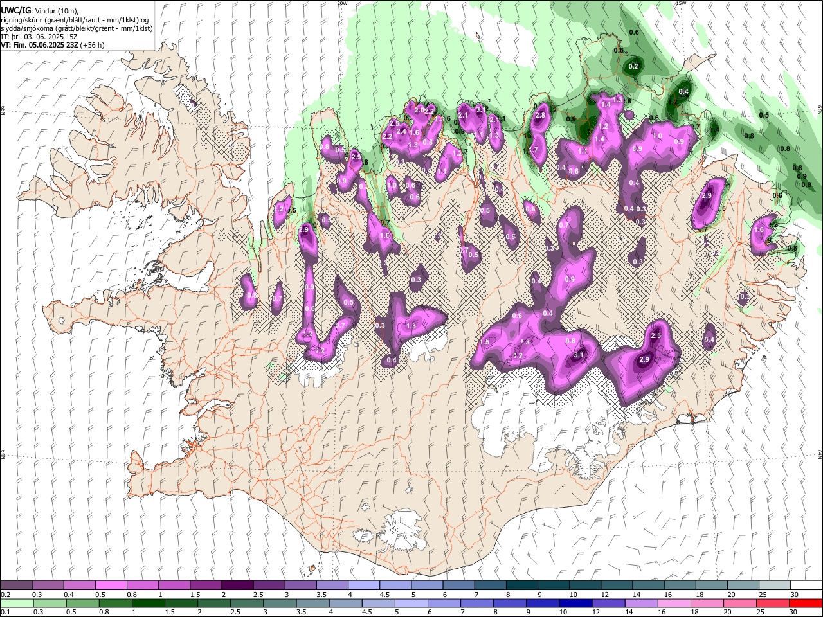
Task: Click the palest green 0.1 swatch in the rain scale
Action: tap(17, 603)
